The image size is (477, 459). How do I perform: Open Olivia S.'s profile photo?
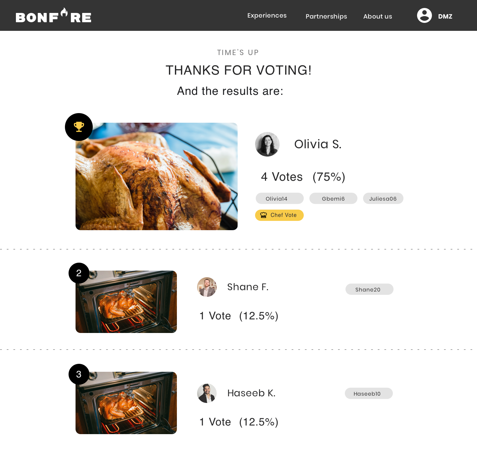pyautogui.click(x=267, y=144)
